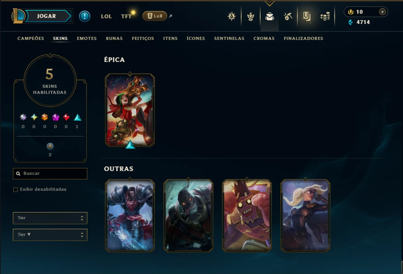This screenshot has width=403, height=274.
Task: Enable the Exibir desabilitadas checkbox
Action: coord(16,189)
